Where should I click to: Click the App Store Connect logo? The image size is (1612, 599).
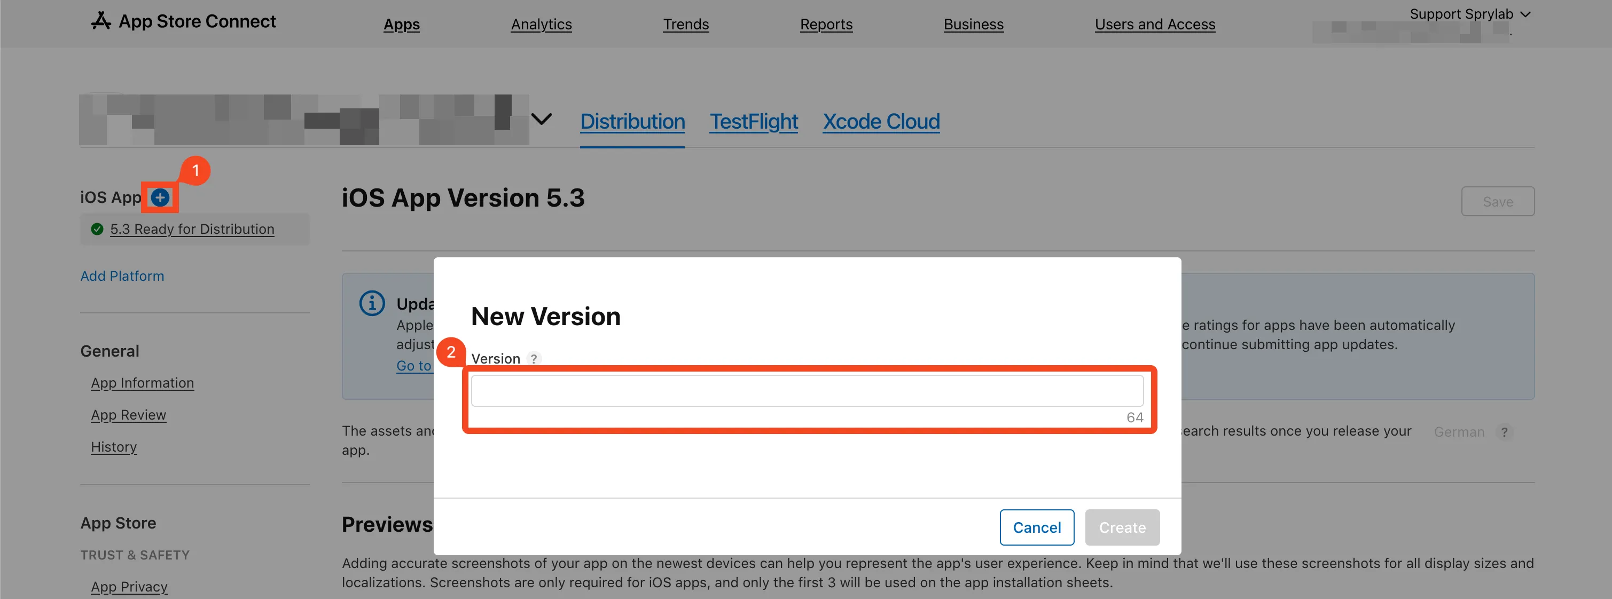tap(183, 21)
